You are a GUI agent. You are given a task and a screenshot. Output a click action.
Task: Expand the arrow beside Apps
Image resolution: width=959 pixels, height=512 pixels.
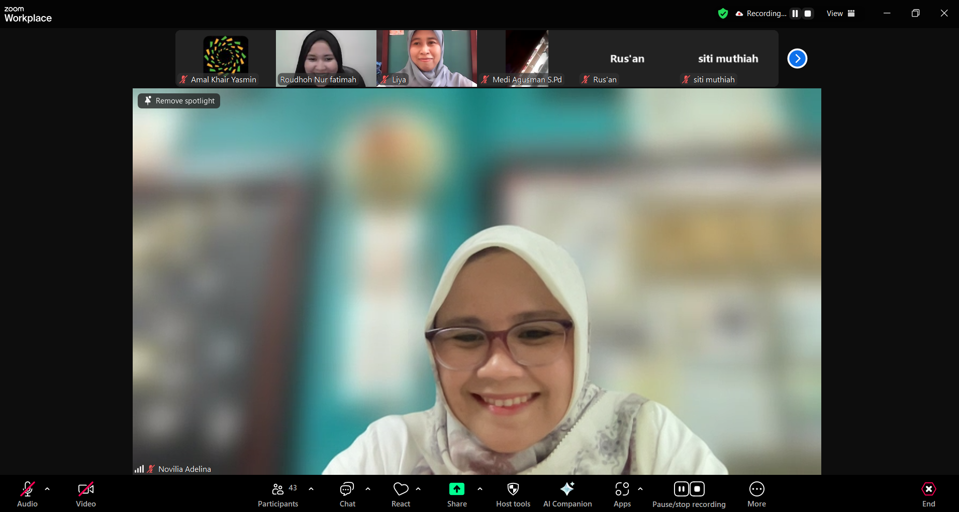point(640,488)
